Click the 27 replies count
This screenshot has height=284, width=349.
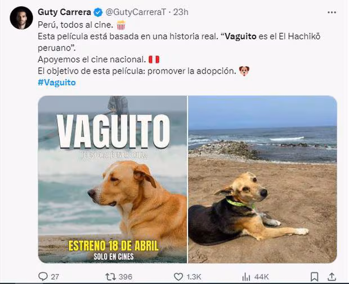click(55, 277)
